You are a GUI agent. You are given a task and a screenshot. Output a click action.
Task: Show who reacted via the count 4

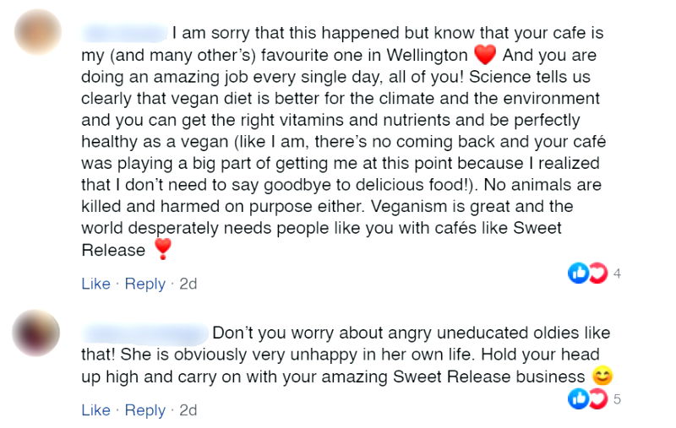click(x=618, y=273)
